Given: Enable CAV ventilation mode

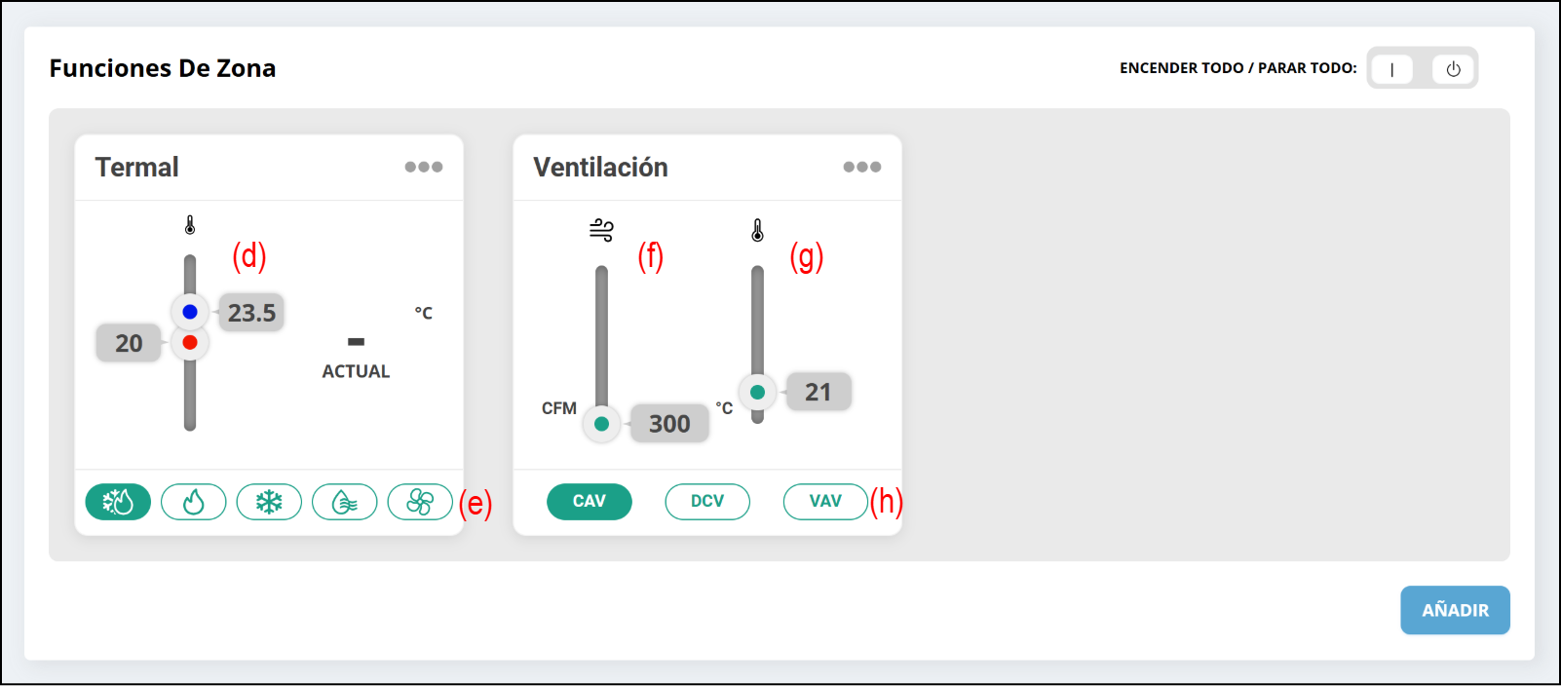Looking at the screenshot, I should (590, 501).
